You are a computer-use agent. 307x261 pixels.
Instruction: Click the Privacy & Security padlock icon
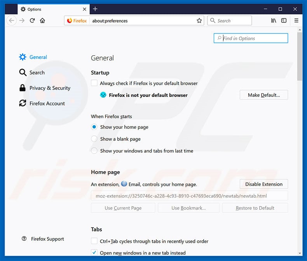[23, 88]
